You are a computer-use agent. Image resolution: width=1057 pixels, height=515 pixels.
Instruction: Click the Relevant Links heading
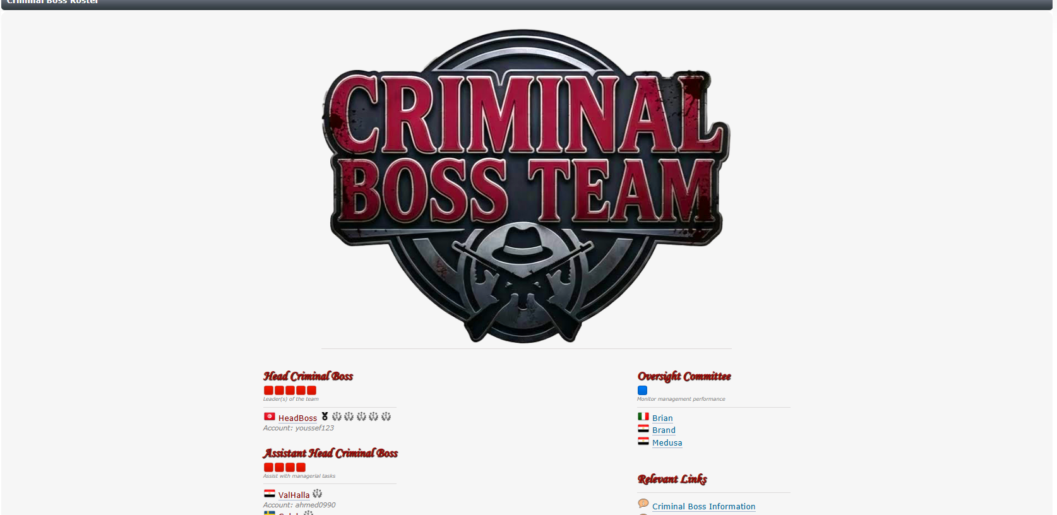tap(672, 479)
